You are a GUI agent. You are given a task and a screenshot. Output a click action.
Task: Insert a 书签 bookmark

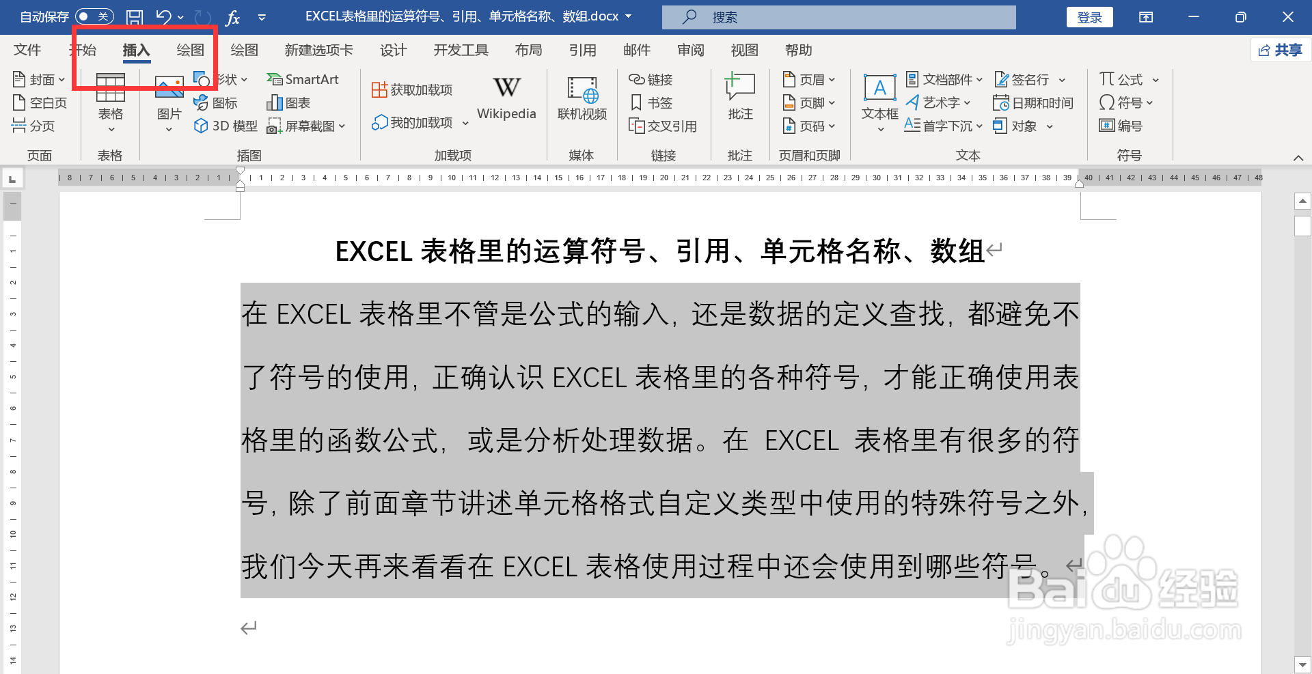click(x=651, y=102)
